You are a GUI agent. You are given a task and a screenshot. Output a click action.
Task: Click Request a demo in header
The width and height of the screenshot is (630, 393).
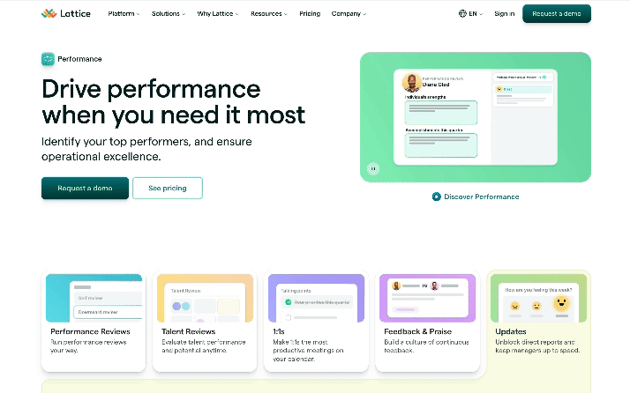click(557, 13)
